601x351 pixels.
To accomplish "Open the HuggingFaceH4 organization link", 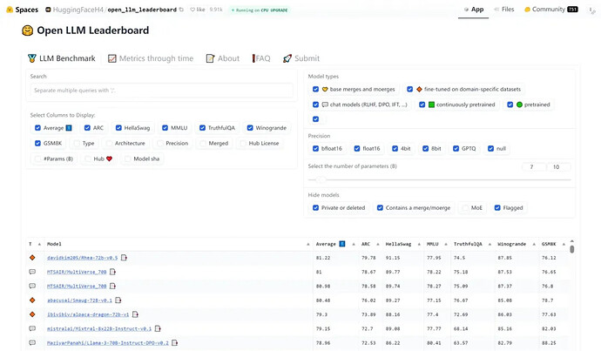I will click(78, 10).
